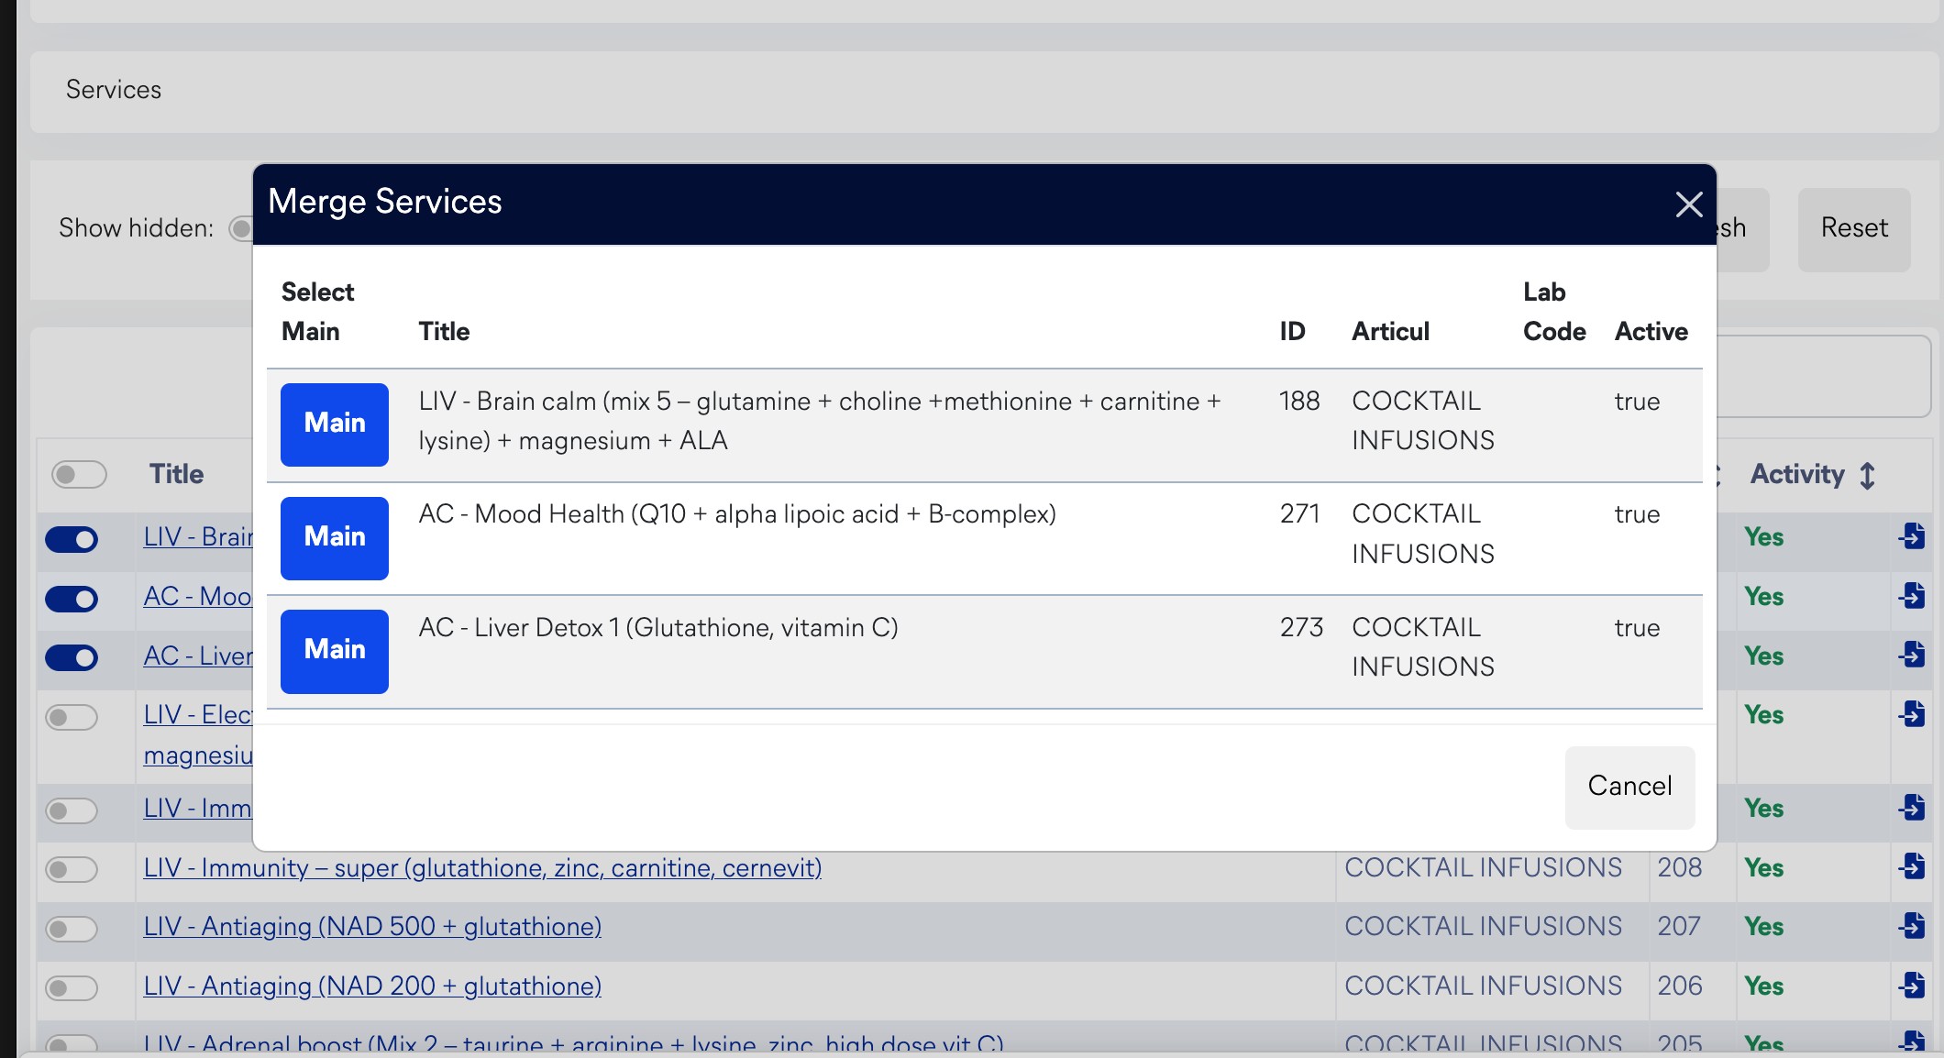Cancel the merge dialog
This screenshot has height=1058, width=1944.
(x=1629, y=787)
